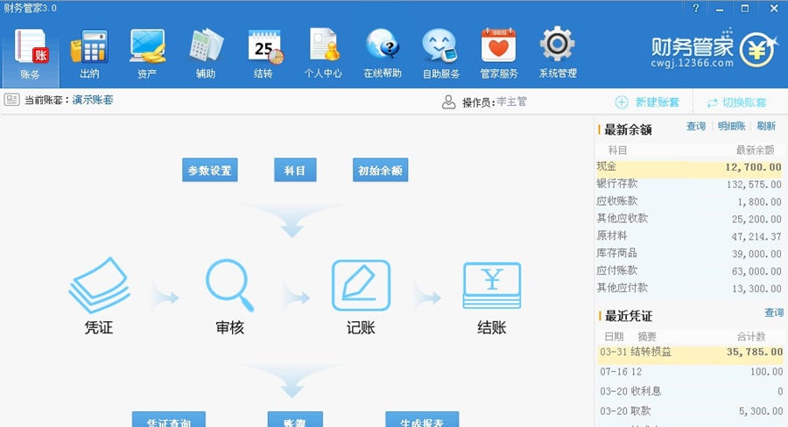The height and width of the screenshot is (427, 788).
Task: Click the 审核 magnifier icon
Action: [x=229, y=285]
